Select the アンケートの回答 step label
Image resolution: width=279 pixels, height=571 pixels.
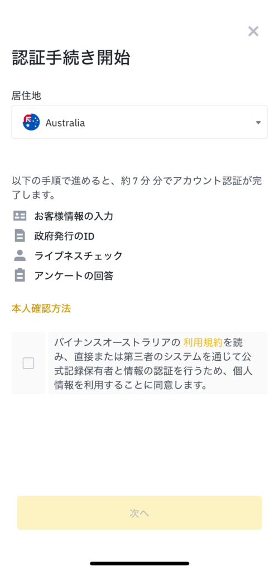74,275
